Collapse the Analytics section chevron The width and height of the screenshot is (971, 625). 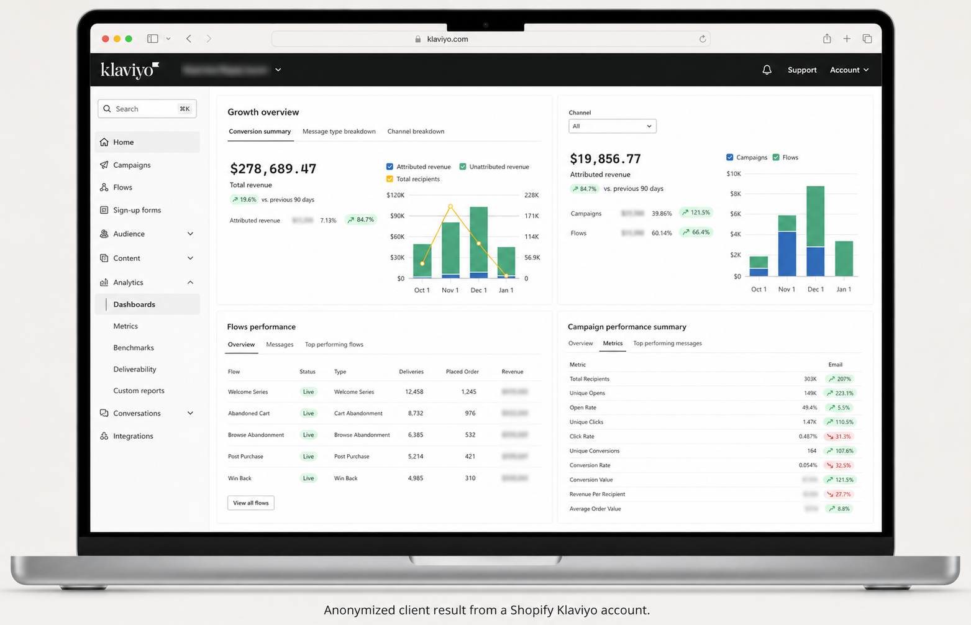pyautogui.click(x=190, y=282)
